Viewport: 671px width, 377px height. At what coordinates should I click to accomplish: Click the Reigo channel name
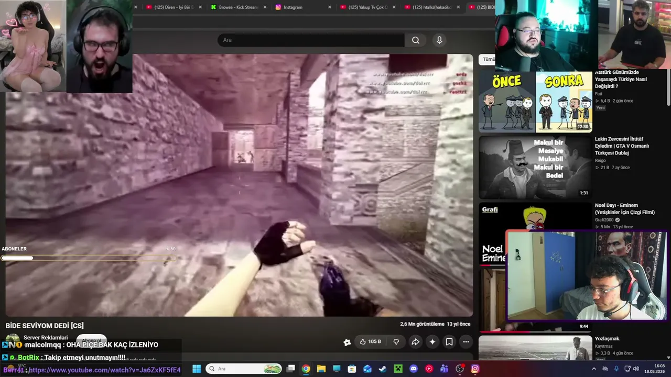click(x=601, y=160)
